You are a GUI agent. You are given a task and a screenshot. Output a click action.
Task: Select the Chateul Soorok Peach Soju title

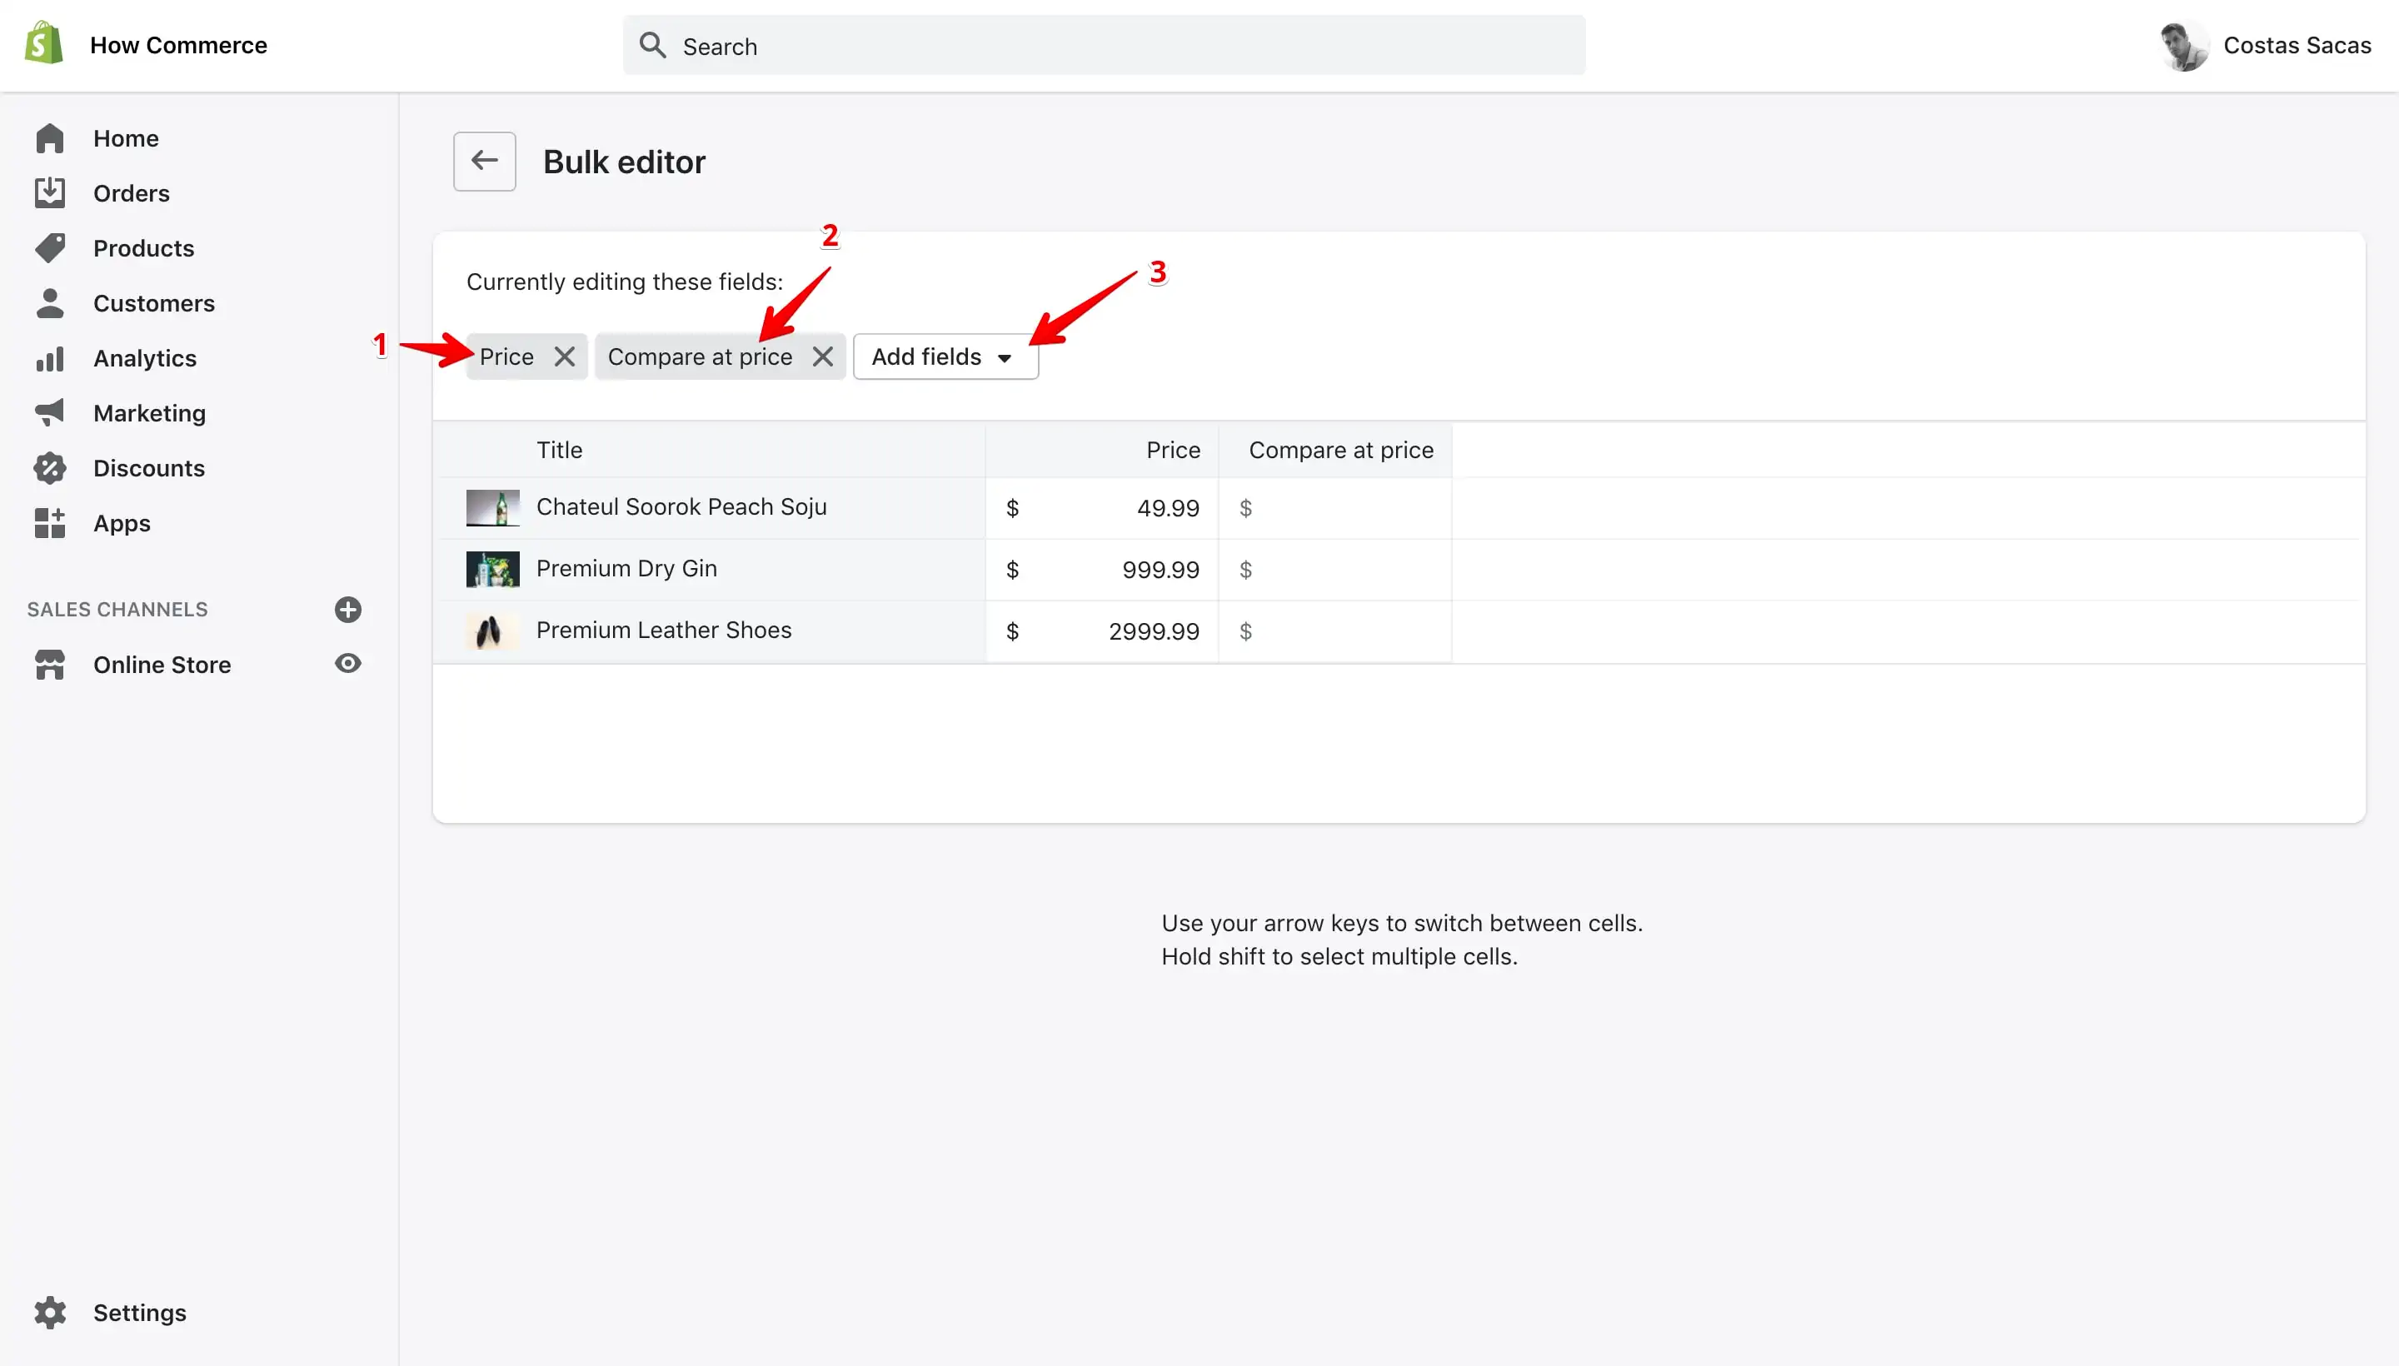(681, 506)
